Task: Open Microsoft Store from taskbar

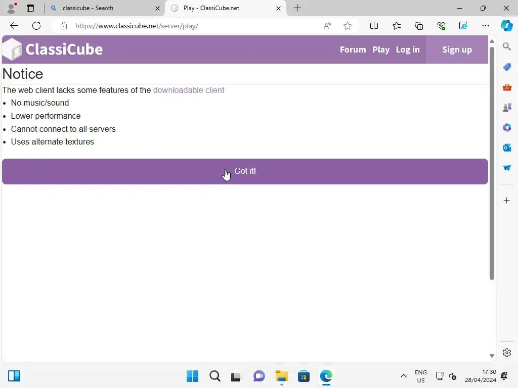Action: pyautogui.click(x=304, y=376)
